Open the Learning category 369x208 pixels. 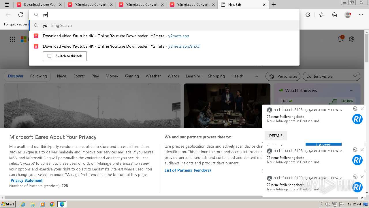click(193, 76)
